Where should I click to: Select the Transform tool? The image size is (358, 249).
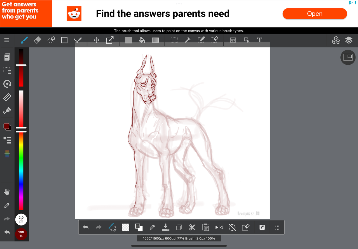coord(110,40)
